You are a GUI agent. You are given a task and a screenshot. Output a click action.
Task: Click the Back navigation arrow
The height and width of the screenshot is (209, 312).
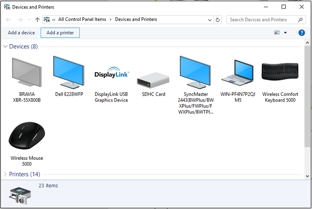coord(8,20)
